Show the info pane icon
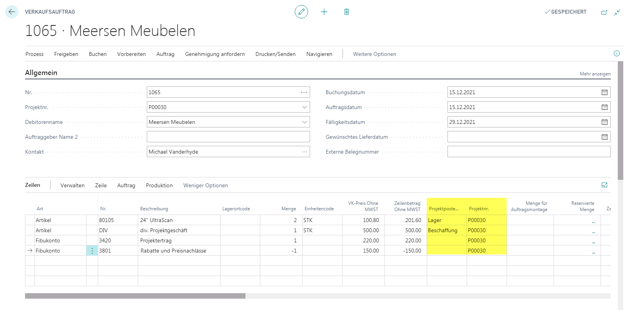635x310 pixels. tap(617, 54)
